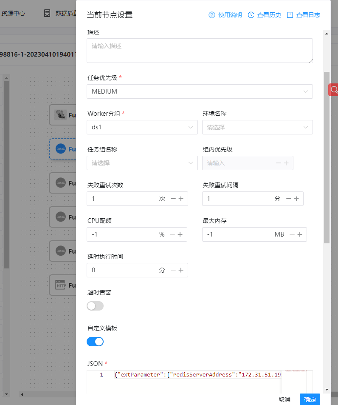Select the highlighted blue DataX node
The width and height of the screenshot is (338, 405).
pos(63,149)
